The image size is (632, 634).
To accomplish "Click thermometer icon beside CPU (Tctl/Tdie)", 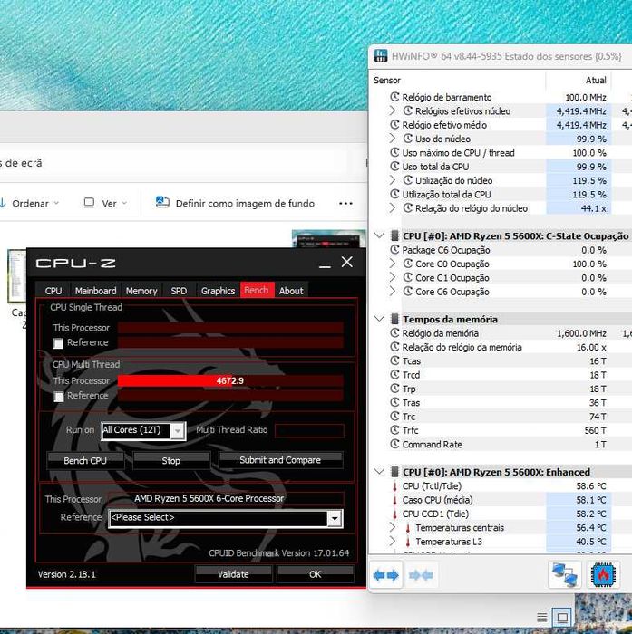I will 394,486.
